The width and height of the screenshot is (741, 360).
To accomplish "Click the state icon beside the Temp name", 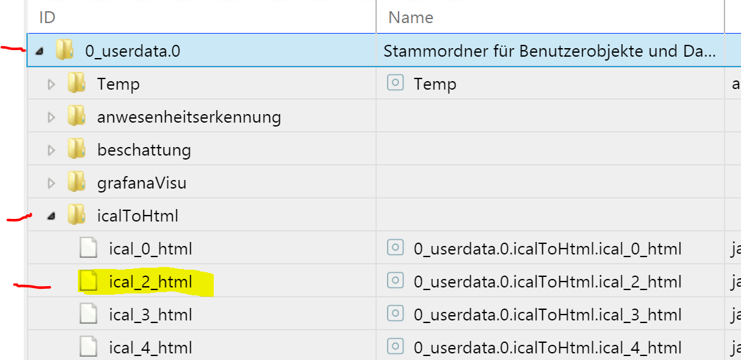I will point(395,84).
